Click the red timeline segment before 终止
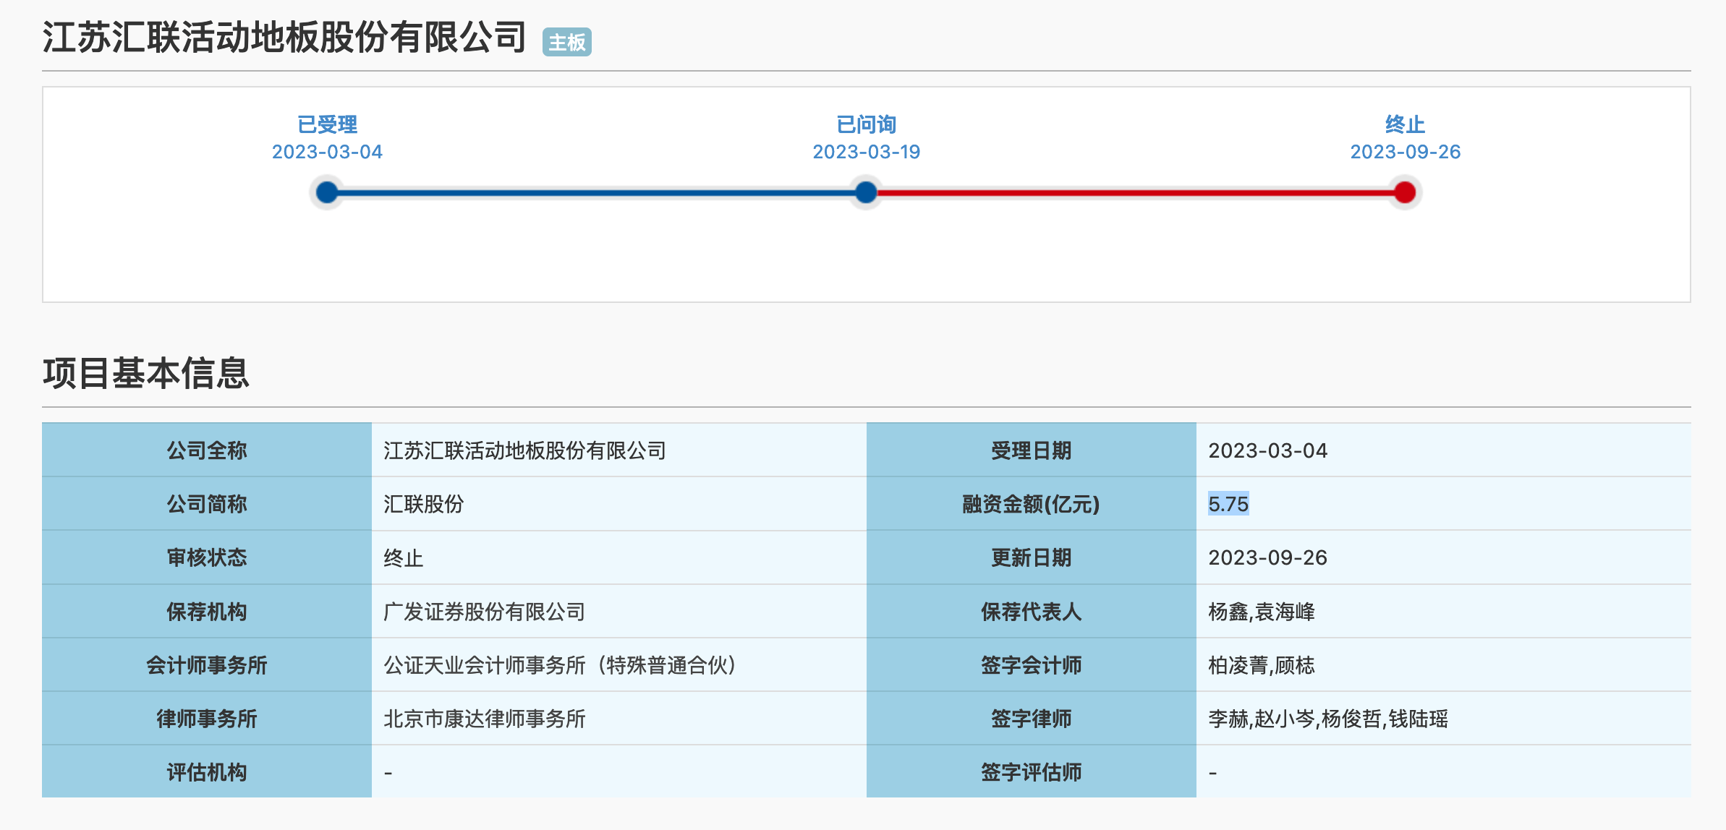 pyautogui.click(x=1136, y=192)
